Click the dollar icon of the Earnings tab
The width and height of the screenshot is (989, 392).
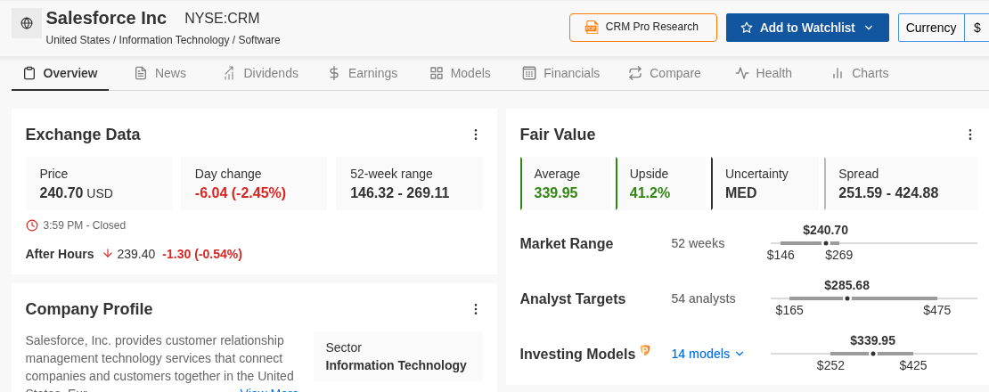pos(334,73)
